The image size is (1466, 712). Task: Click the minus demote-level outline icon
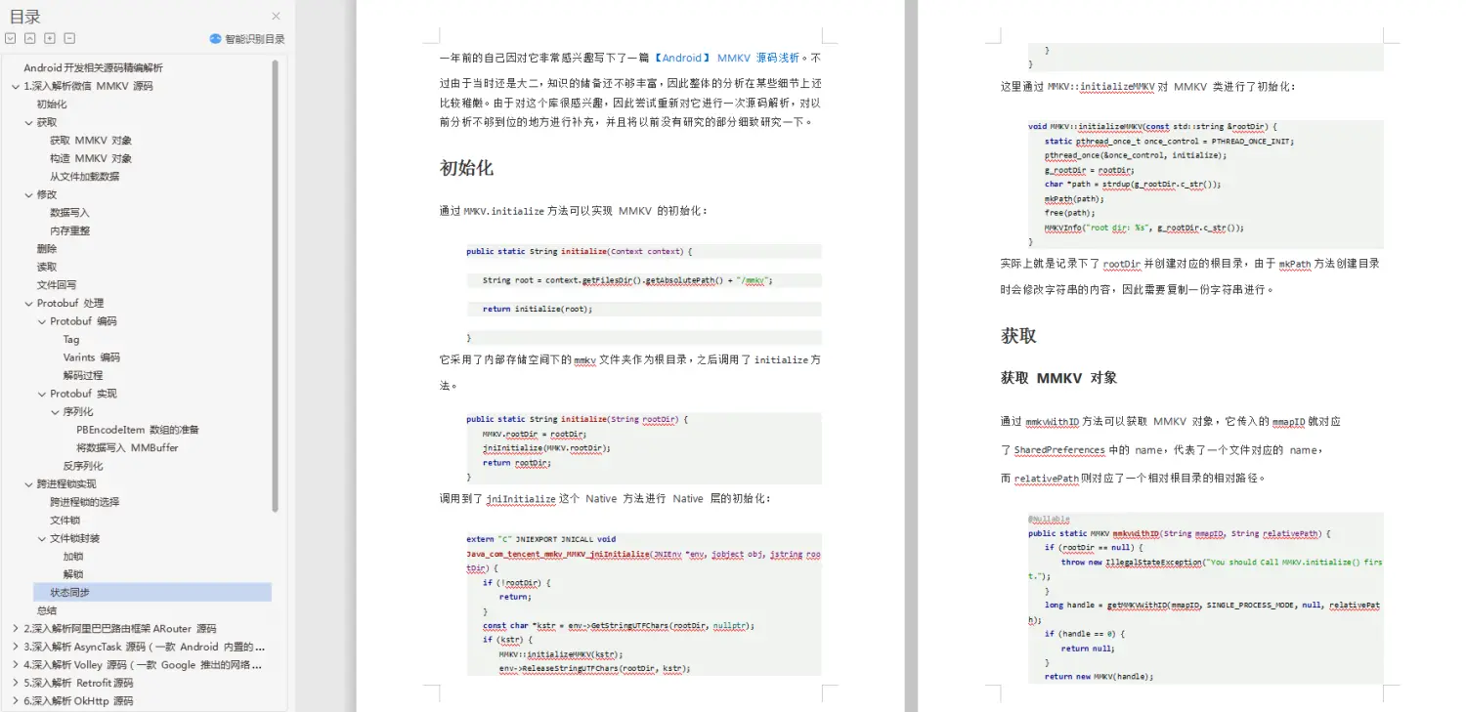click(69, 38)
